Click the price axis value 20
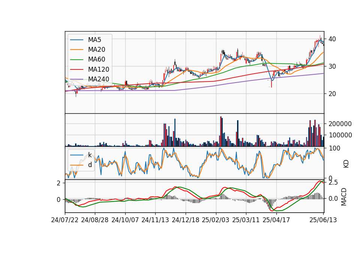The width and height of the screenshot is (360, 259). (x=332, y=94)
